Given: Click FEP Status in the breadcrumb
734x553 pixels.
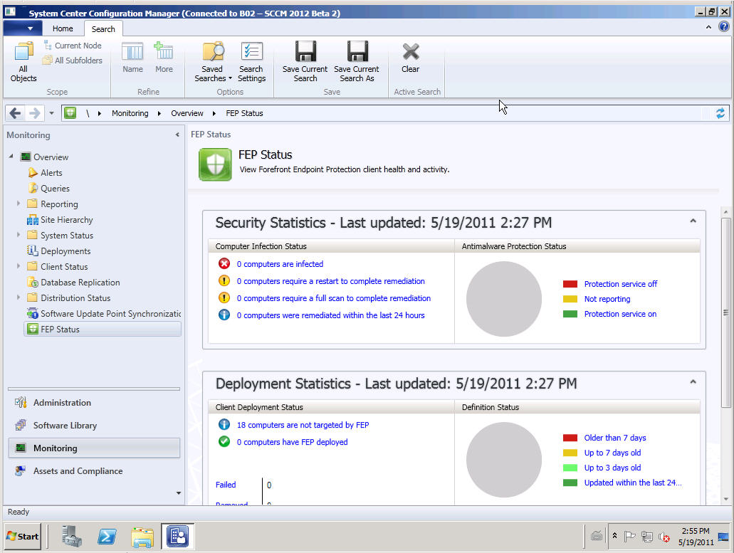Looking at the screenshot, I should 244,113.
